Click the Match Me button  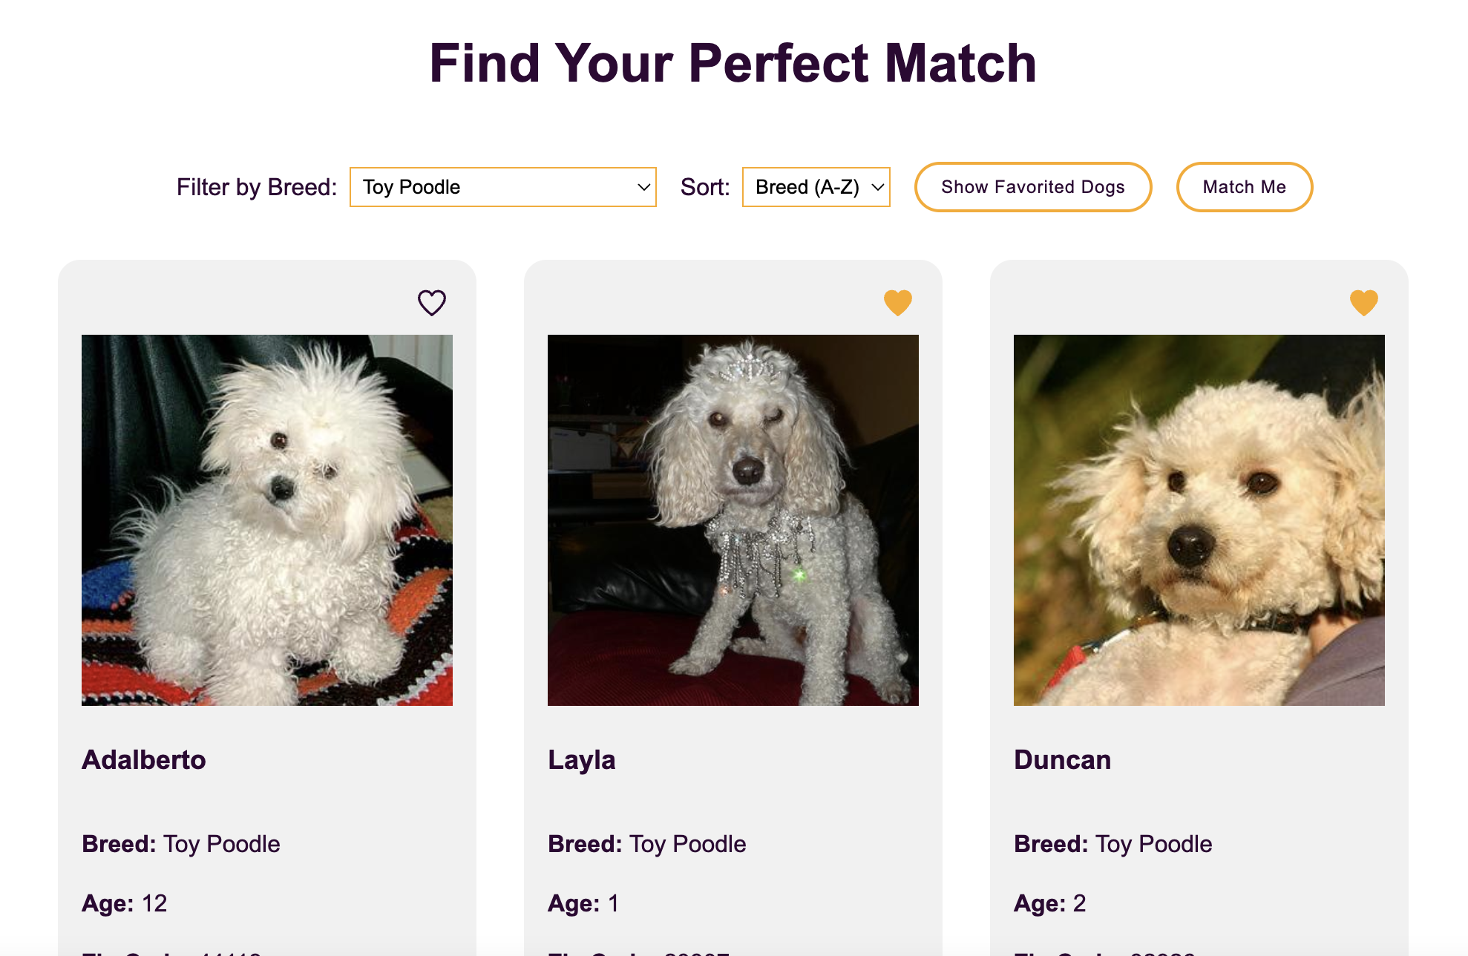pos(1245,187)
